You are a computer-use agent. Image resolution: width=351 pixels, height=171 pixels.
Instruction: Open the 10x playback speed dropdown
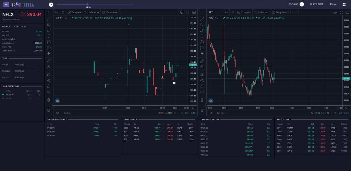pyautogui.click(x=332, y=4)
